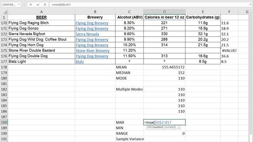The height and width of the screenshot is (142, 253).
Task: Click the cell being edited with =max formula
Action: pyautogui.click(x=164, y=122)
